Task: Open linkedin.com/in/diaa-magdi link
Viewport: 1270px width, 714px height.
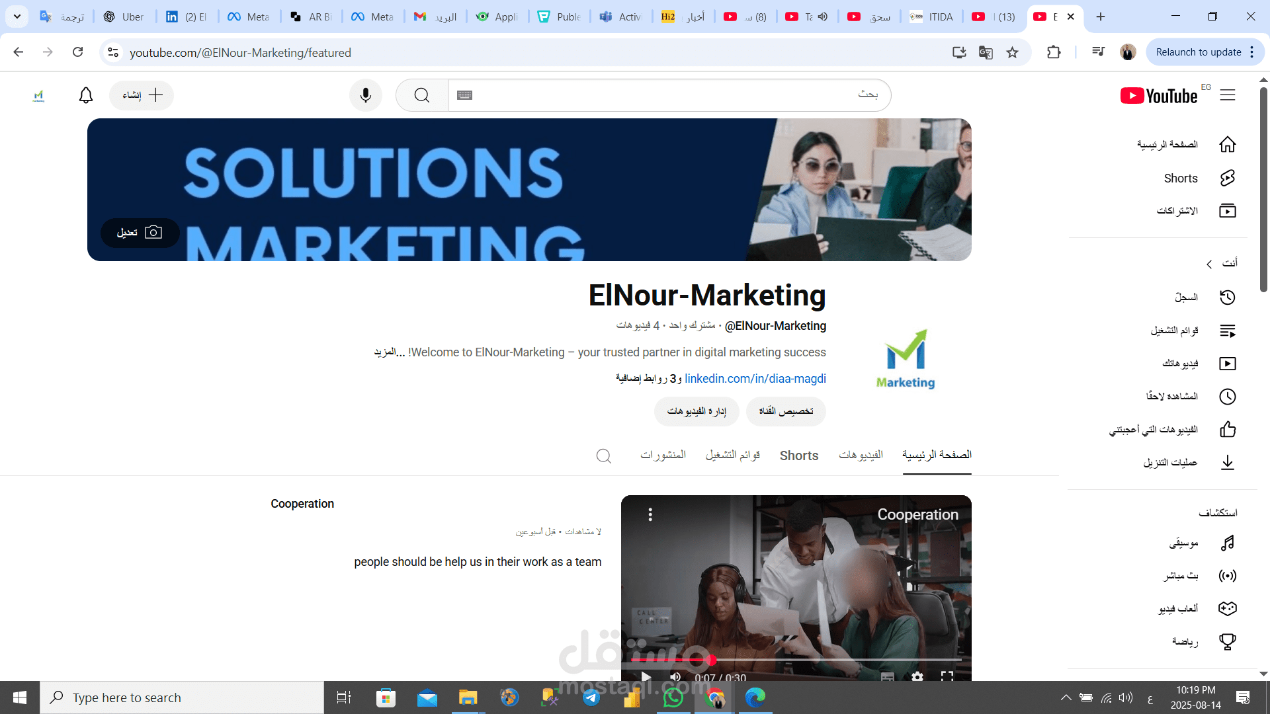Action: click(755, 378)
